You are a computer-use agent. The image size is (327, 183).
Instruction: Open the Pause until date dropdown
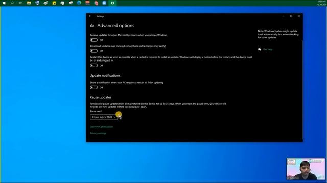click(104, 117)
